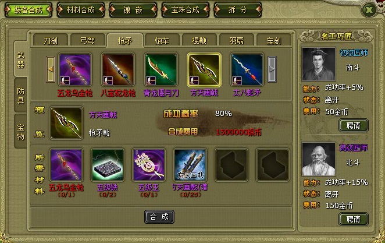The height and width of the screenshot is (243, 385).
Task: Open the 宝物 side tab
Action: tap(20, 132)
